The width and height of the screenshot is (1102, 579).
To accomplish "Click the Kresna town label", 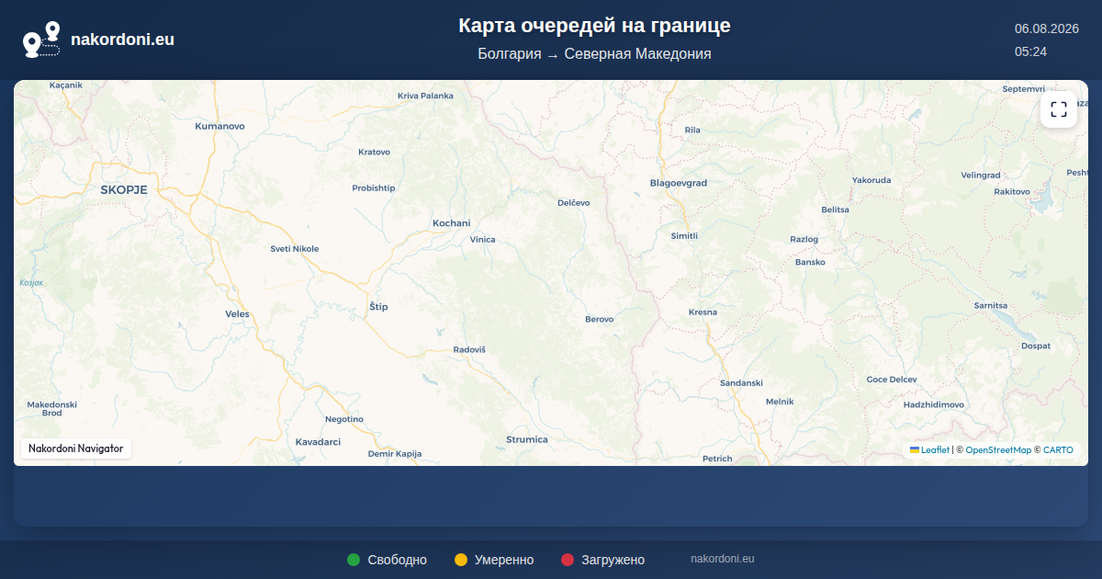I will (703, 312).
